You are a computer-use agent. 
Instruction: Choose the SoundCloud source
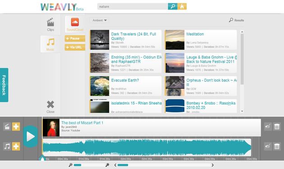75,24
